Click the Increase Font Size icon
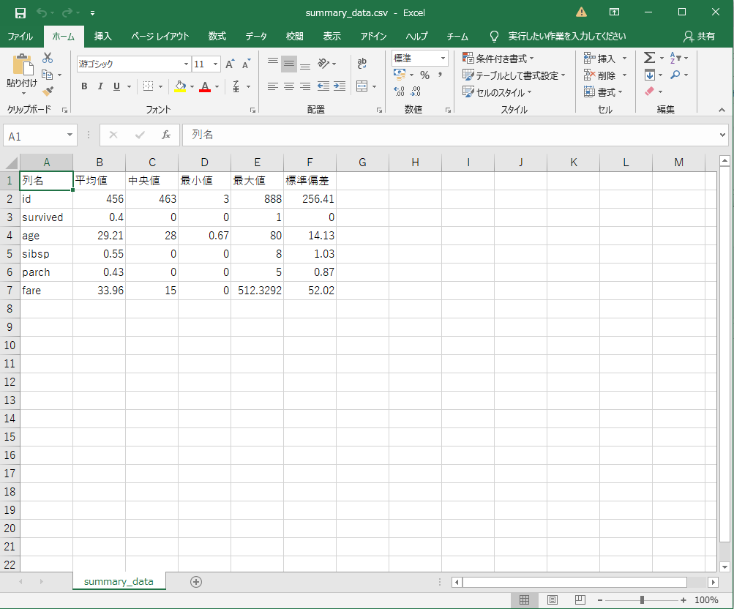 pos(230,64)
